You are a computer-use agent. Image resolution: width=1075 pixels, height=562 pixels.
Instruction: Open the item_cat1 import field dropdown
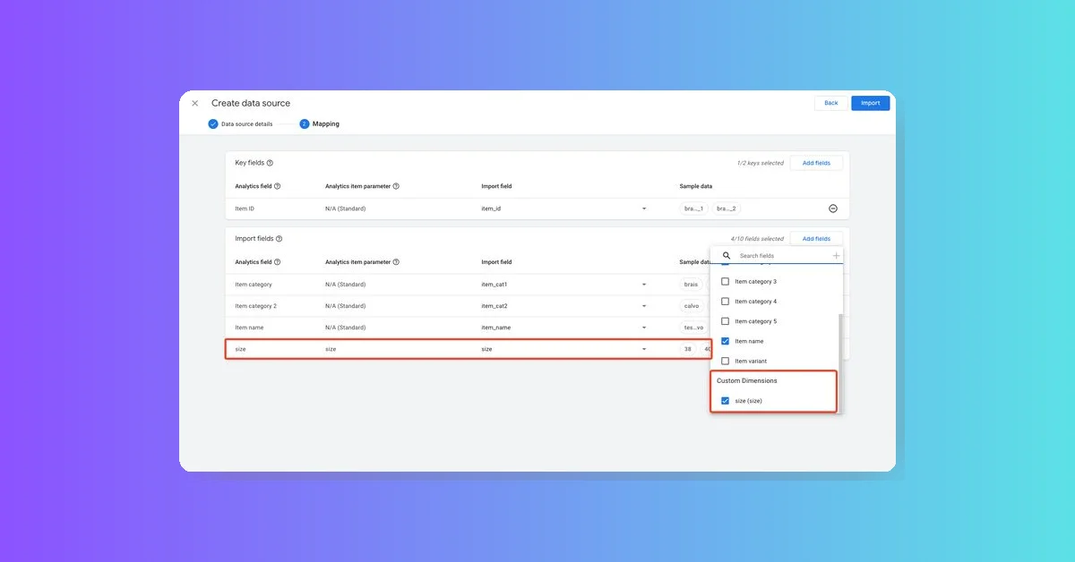point(644,285)
